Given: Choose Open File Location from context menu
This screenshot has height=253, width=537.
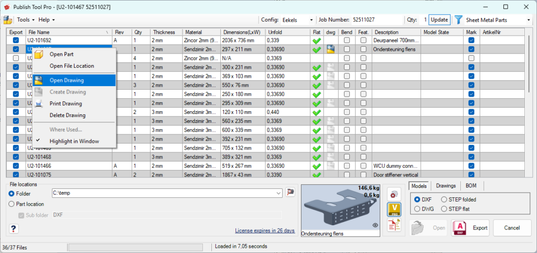Looking at the screenshot, I should 74,66.
